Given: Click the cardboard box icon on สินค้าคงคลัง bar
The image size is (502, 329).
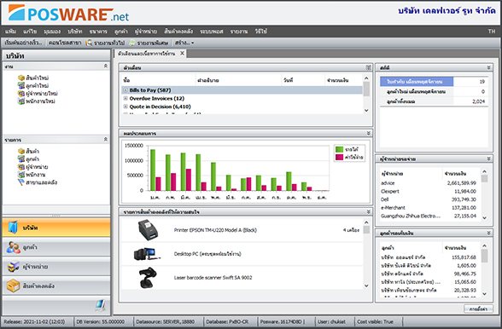Looking at the screenshot, I should tap(13, 286).
